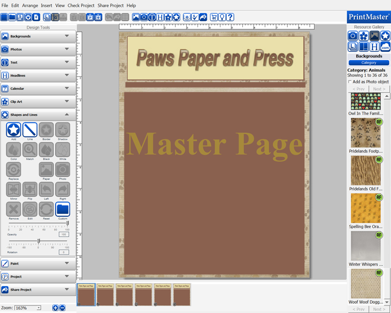The width and height of the screenshot is (391, 313).
Task: Click the light bulb toolbar icon
Action: tap(222, 17)
